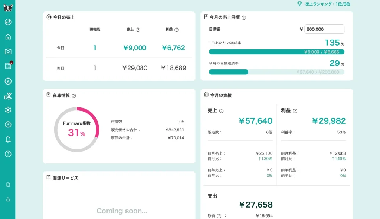This screenshot has height=219, width=380.
Task: Click the bulldog logo in the sidebar
Action: (8, 8)
